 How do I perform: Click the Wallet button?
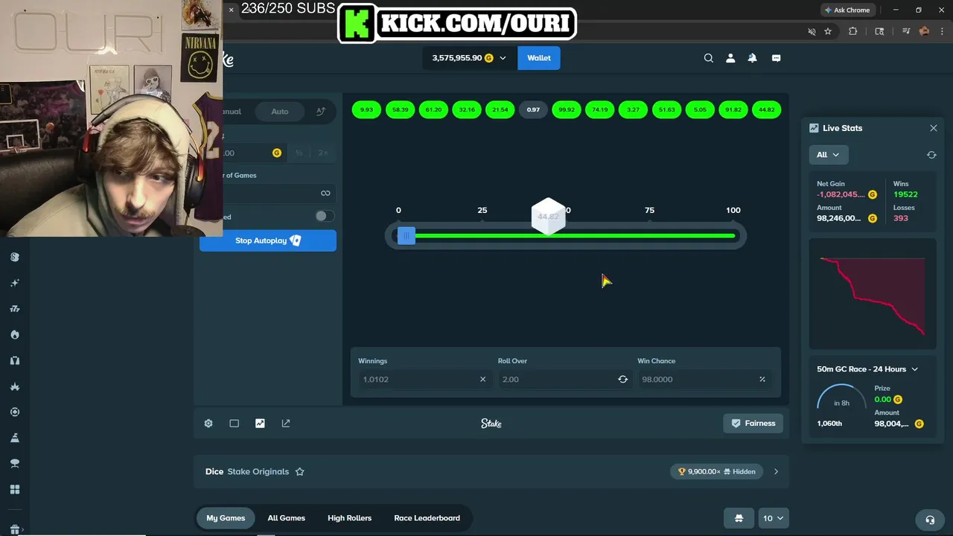pos(539,58)
